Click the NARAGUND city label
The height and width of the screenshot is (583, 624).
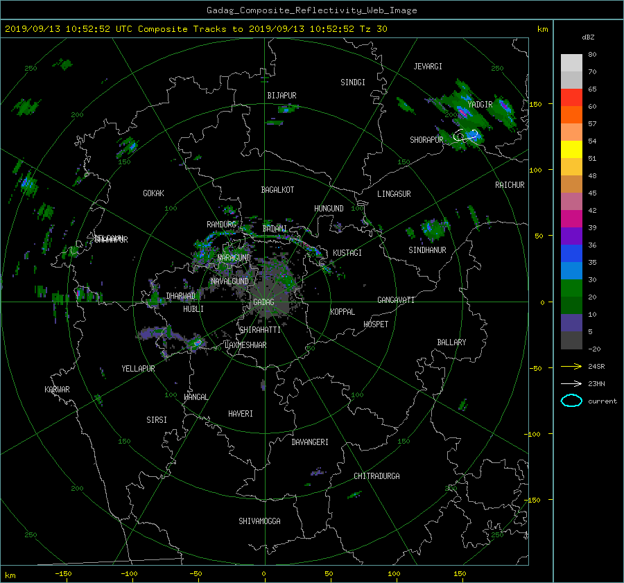click(x=234, y=258)
